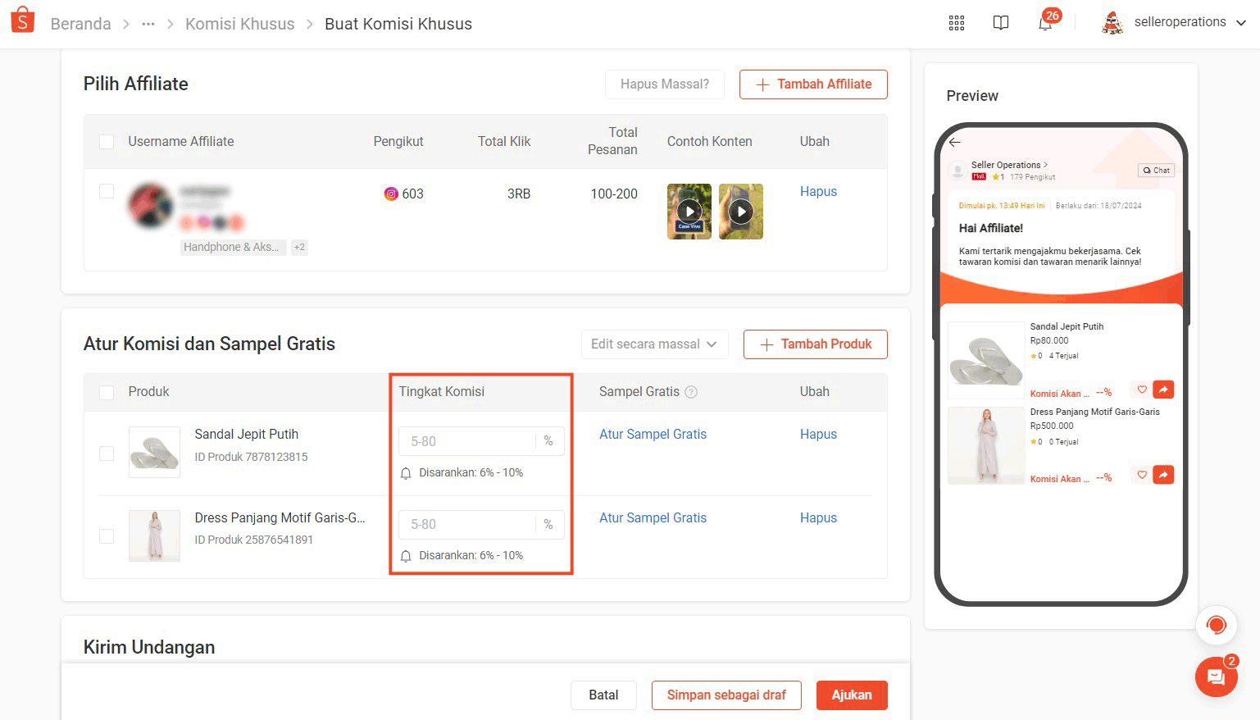Select the Dress Panjang Motif product checkbox
This screenshot has width=1260, height=720.
point(107,535)
